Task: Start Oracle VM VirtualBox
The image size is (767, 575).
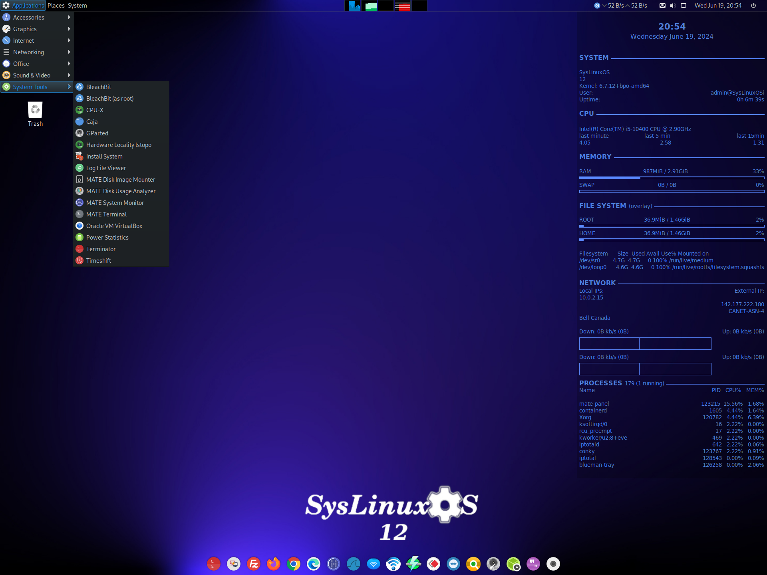Action: coord(121,226)
